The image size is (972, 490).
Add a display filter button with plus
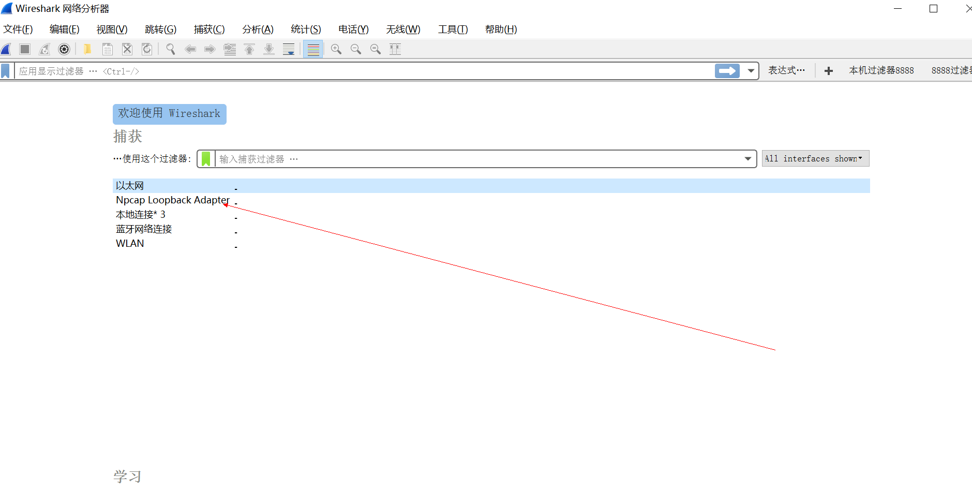(828, 71)
